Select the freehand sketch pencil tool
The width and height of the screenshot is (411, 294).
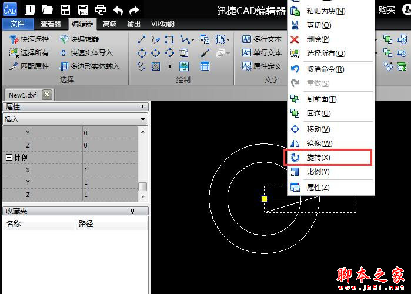coord(155,39)
